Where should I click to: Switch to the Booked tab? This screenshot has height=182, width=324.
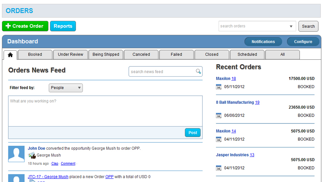click(35, 55)
